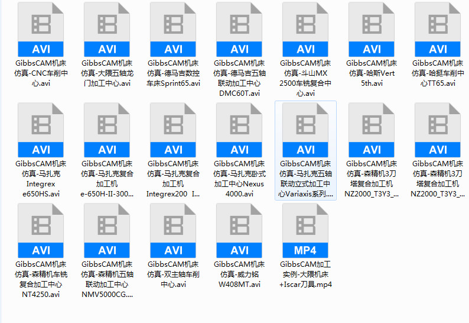This screenshot has width=469, height=323.
Task: Click the file name '马扎克五轴联动立式加工中心Variaxis系列....'
Action: [x=305, y=179]
